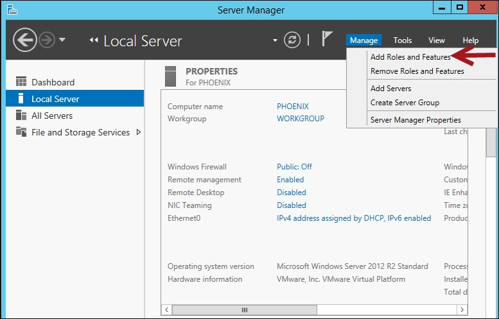499x319 pixels.
Task: Click the Dashboard grid icon in sidebar
Action: (x=21, y=82)
